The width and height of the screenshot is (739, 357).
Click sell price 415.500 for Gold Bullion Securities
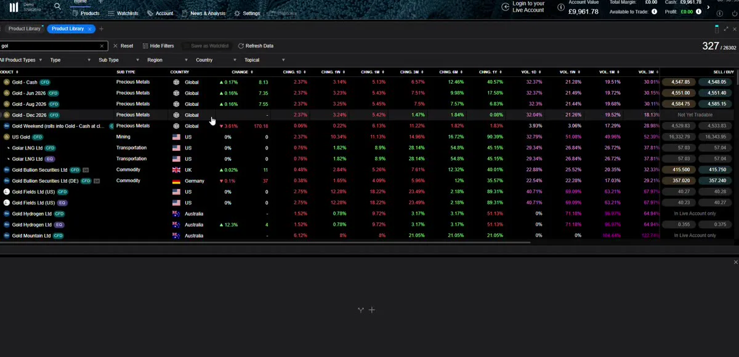click(x=680, y=170)
